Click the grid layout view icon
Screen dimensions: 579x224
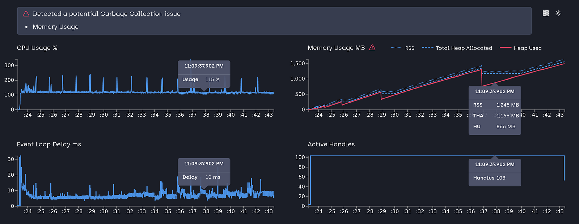(x=546, y=13)
